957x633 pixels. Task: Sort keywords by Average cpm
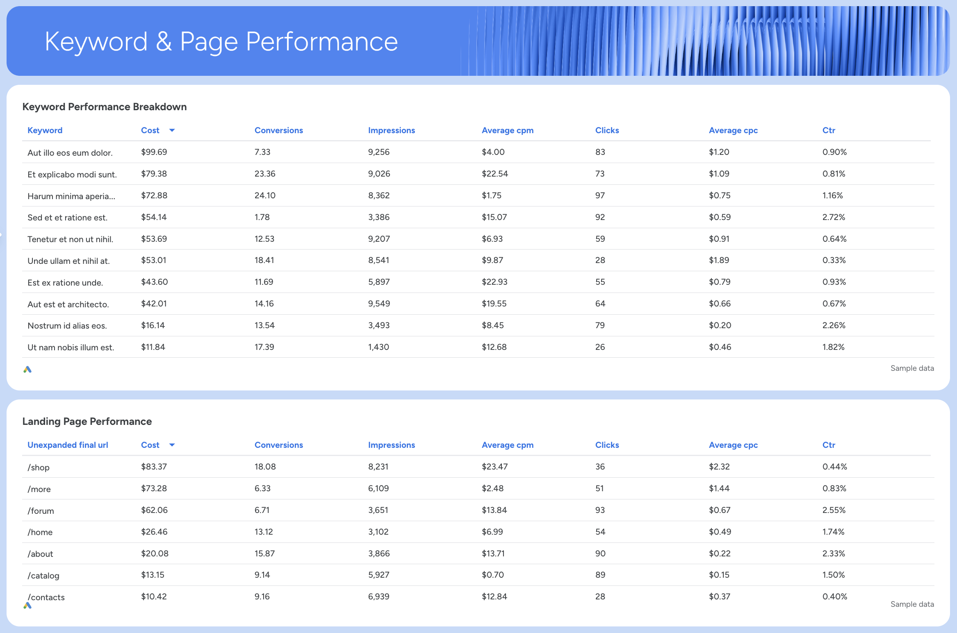point(508,130)
